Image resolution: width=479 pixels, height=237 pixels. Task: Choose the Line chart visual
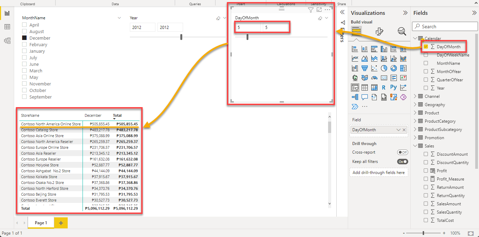[355, 59]
